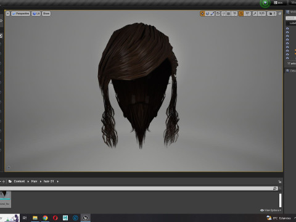Expand subfolders arrow after Content breadcrumb
Viewport: 296px width, 222px height.
point(28,181)
